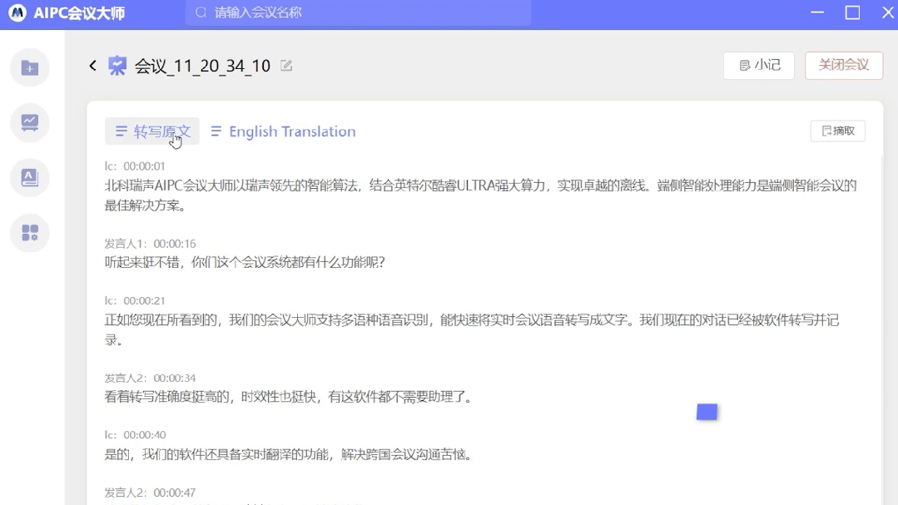Click the meeting title 会议_11_20_34_10
898x505 pixels.
click(202, 66)
